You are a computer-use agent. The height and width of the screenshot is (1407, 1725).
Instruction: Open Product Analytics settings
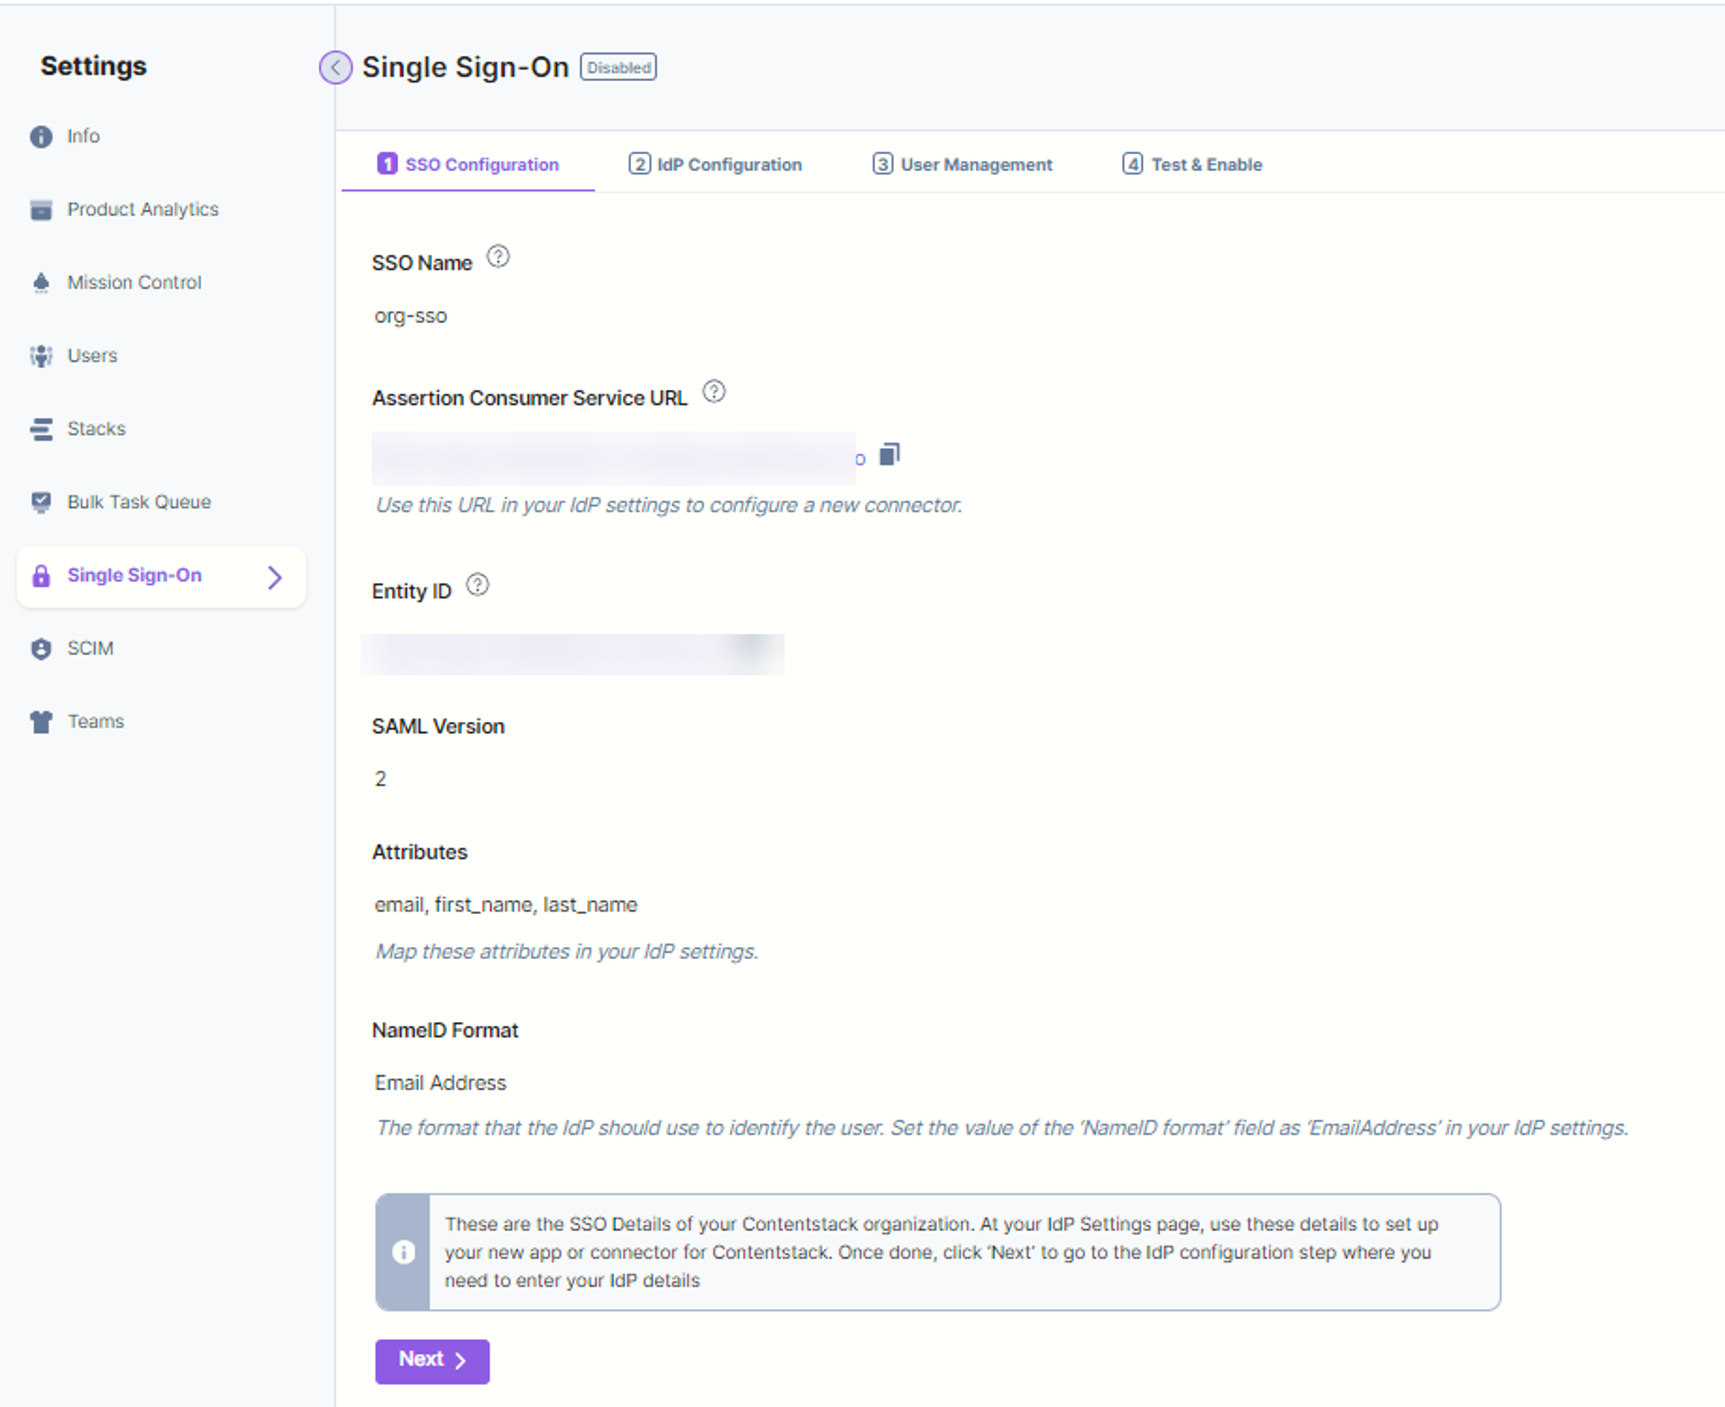[143, 209]
